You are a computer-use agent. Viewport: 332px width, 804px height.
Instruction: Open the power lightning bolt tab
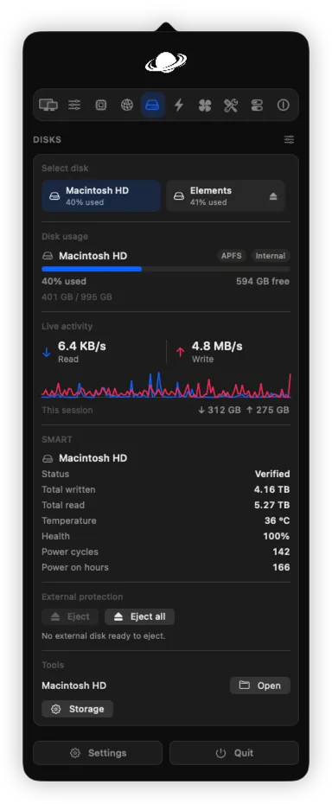point(179,105)
